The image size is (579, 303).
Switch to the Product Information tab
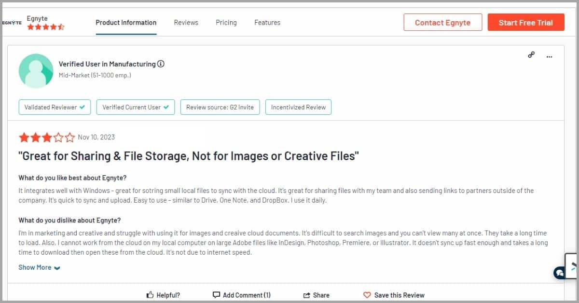tap(126, 23)
